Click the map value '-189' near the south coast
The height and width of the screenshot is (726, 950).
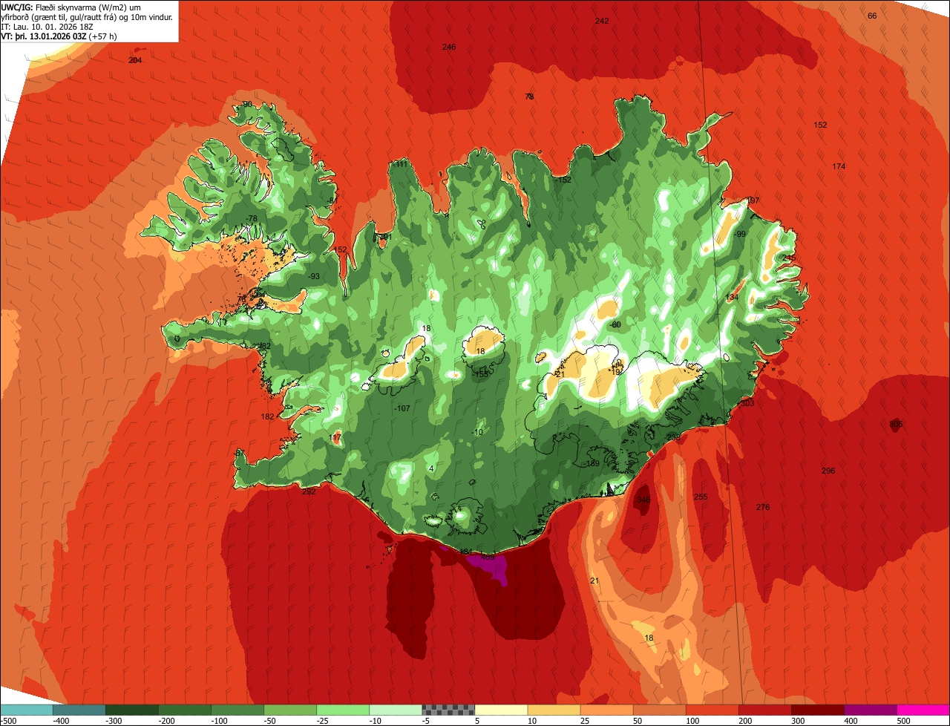coord(592,463)
